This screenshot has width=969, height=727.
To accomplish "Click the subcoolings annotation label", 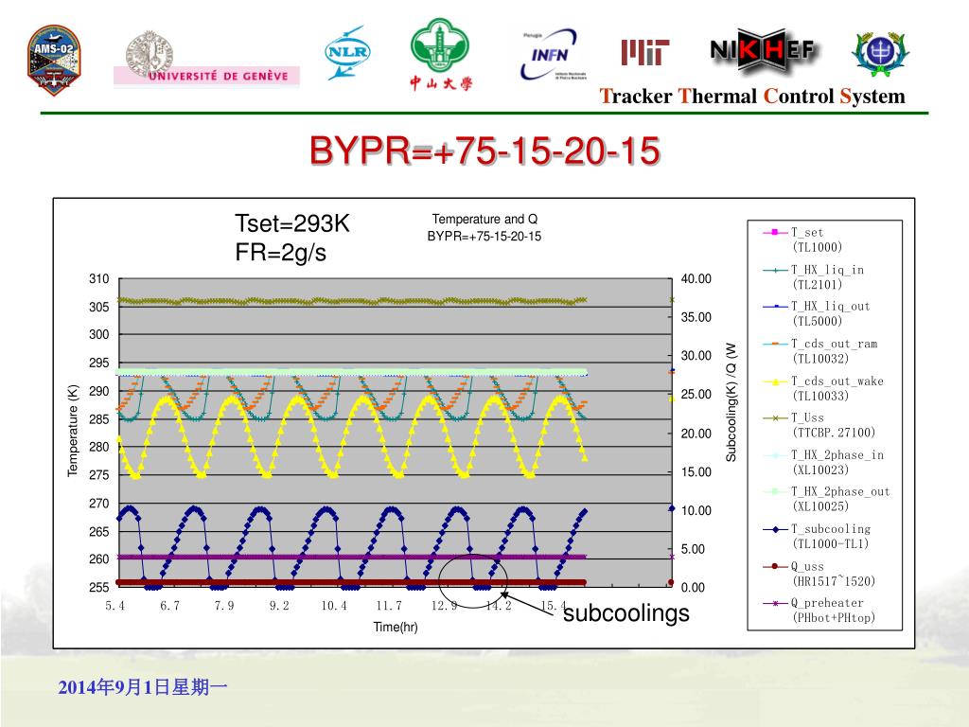I will 626,612.
